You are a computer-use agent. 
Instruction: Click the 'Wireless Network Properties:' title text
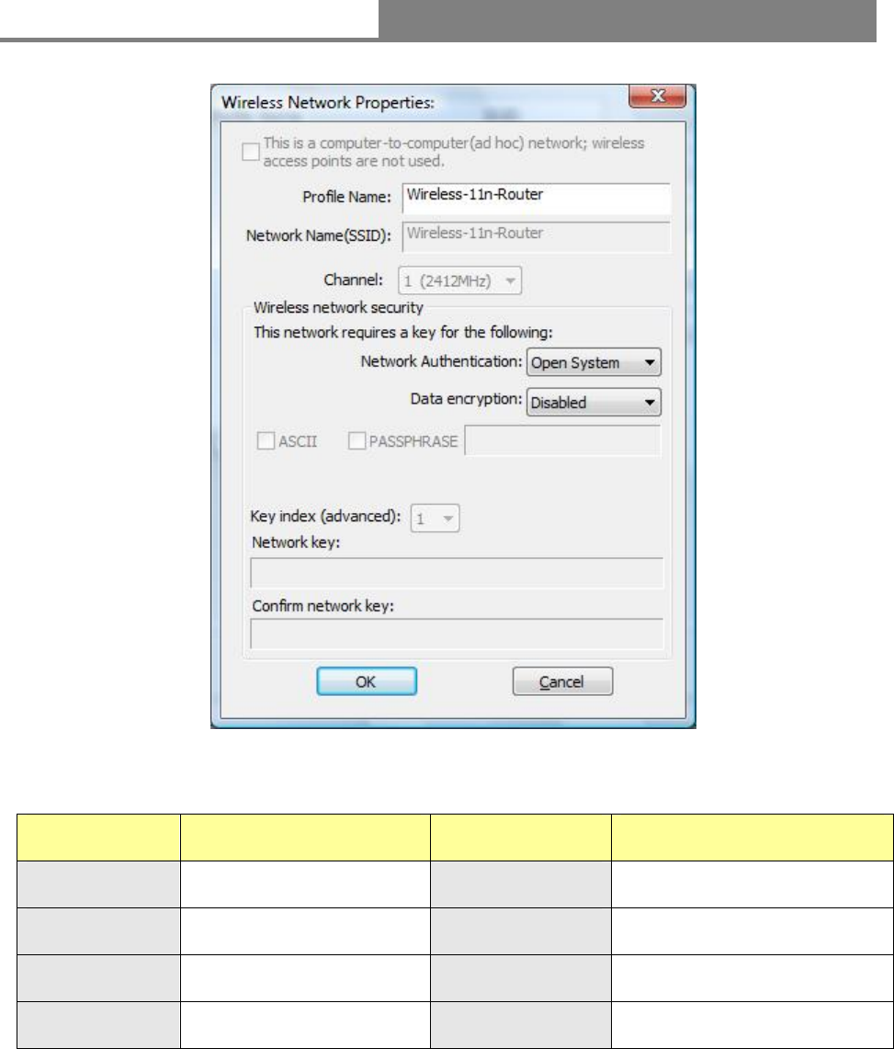(328, 103)
